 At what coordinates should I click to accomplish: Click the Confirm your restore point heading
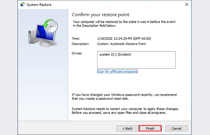pyautogui.click(x=101, y=15)
